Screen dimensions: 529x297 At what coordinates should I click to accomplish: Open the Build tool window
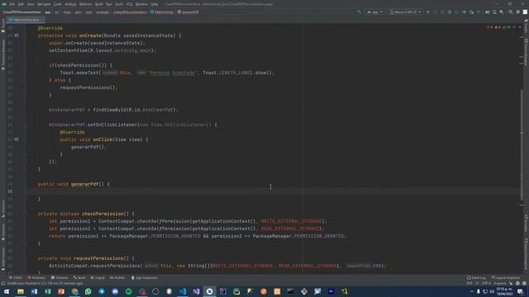(79, 278)
